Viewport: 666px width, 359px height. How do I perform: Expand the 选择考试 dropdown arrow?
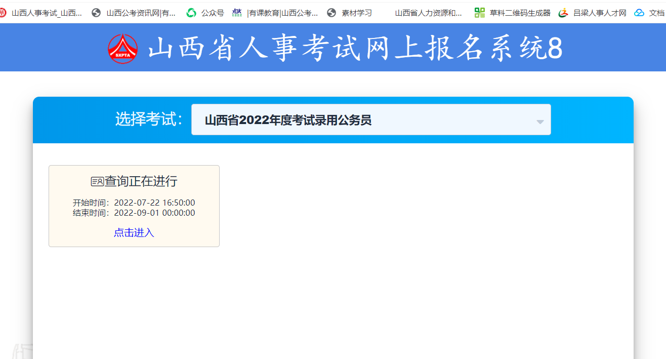(540, 122)
